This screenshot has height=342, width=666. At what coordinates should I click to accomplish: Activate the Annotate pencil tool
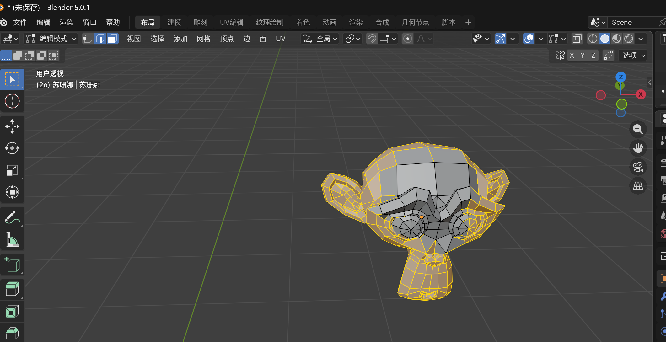(12, 217)
